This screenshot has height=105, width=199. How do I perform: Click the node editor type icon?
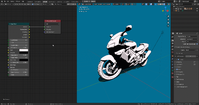pyautogui.click(x=2, y=4)
